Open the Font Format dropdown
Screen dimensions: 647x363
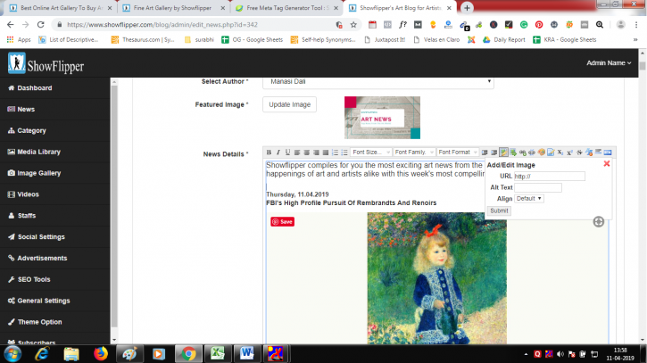458,153
